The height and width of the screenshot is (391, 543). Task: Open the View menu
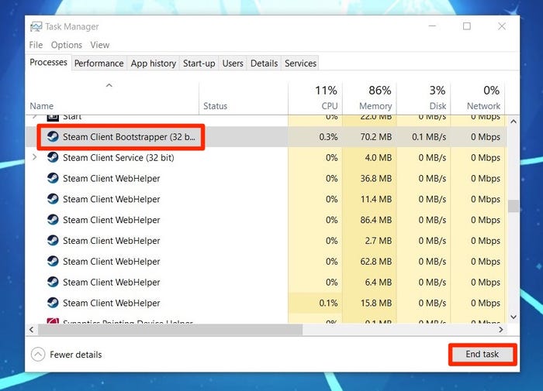click(x=100, y=45)
